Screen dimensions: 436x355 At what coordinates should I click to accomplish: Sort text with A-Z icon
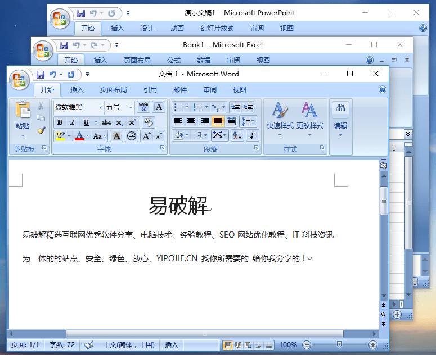pyautogui.click(x=237, y=135)
